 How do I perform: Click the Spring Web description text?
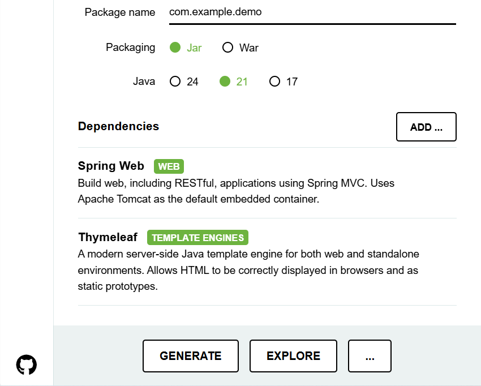[235, 191]
